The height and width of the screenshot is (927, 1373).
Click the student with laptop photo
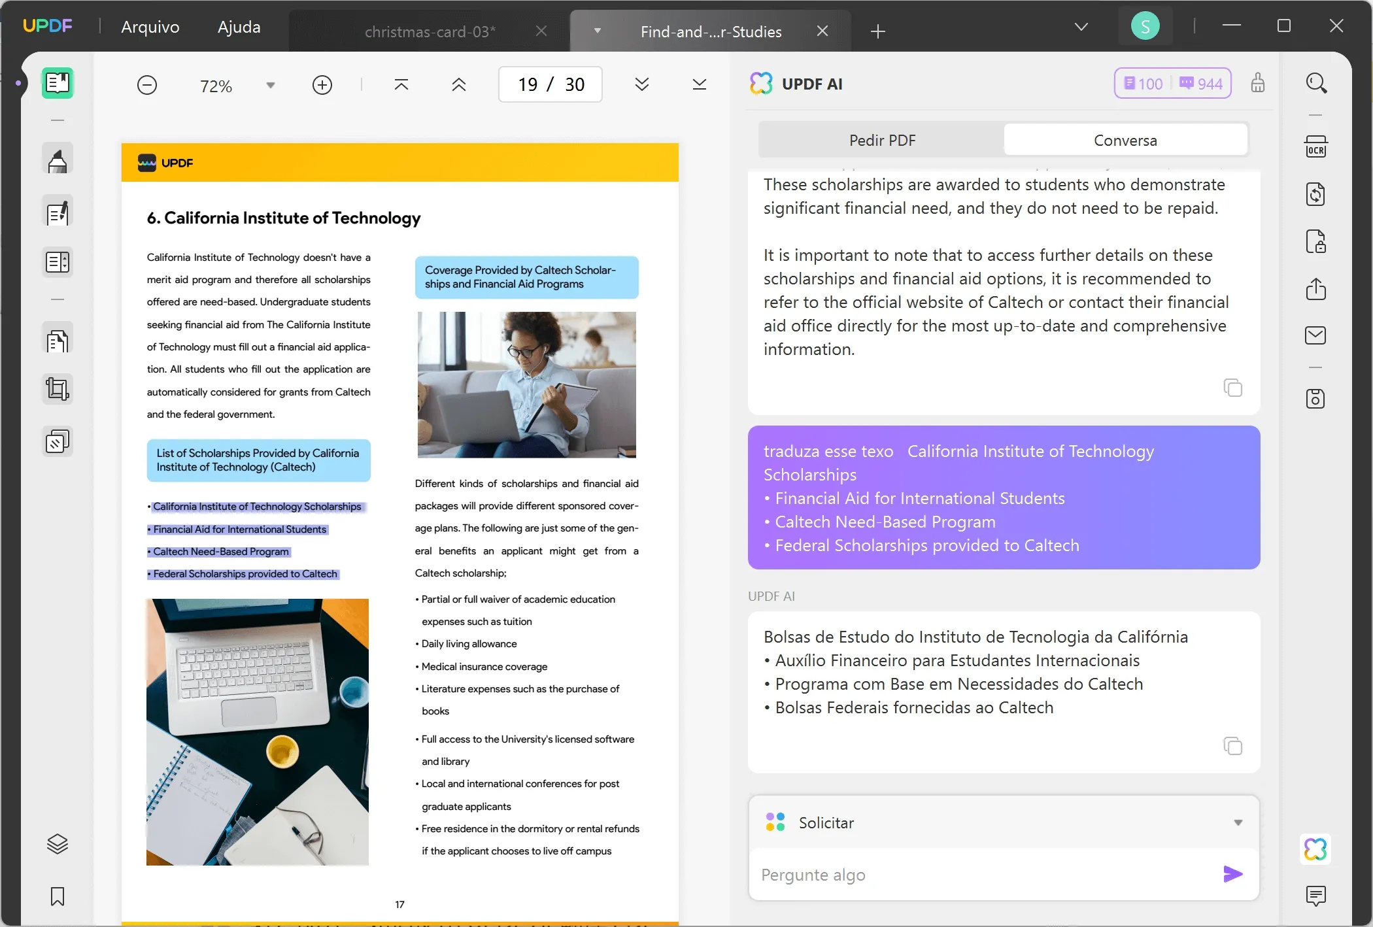tap(526, 384)
